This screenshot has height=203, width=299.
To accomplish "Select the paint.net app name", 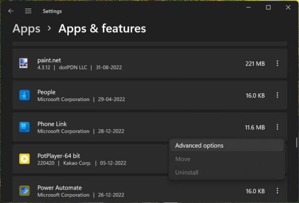I will click(x=49, y=60).
